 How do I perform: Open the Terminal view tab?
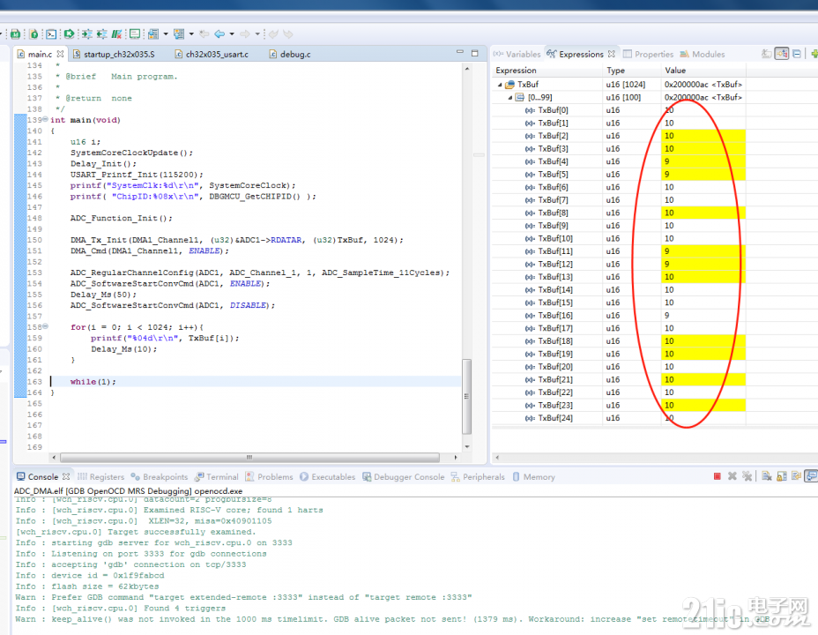(x=217, y=477)
